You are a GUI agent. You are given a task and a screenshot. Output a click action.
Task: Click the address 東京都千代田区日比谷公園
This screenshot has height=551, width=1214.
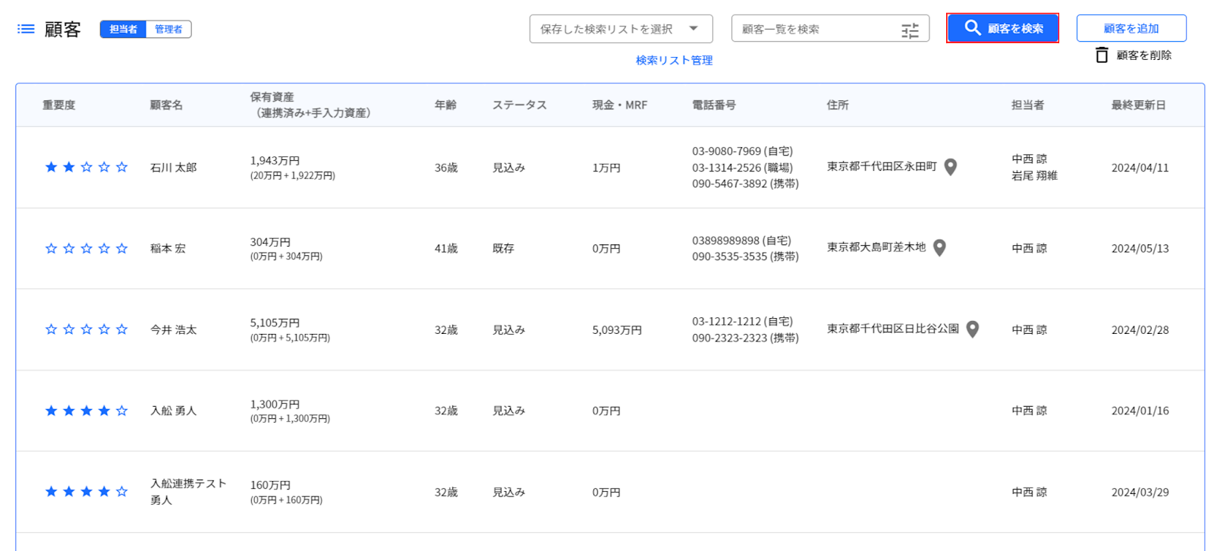(893, 329)
